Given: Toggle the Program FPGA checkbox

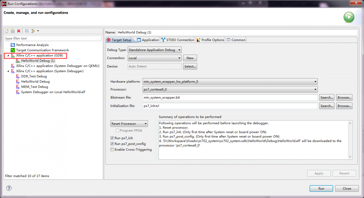Looking at the screenshot, I should 117,131.
